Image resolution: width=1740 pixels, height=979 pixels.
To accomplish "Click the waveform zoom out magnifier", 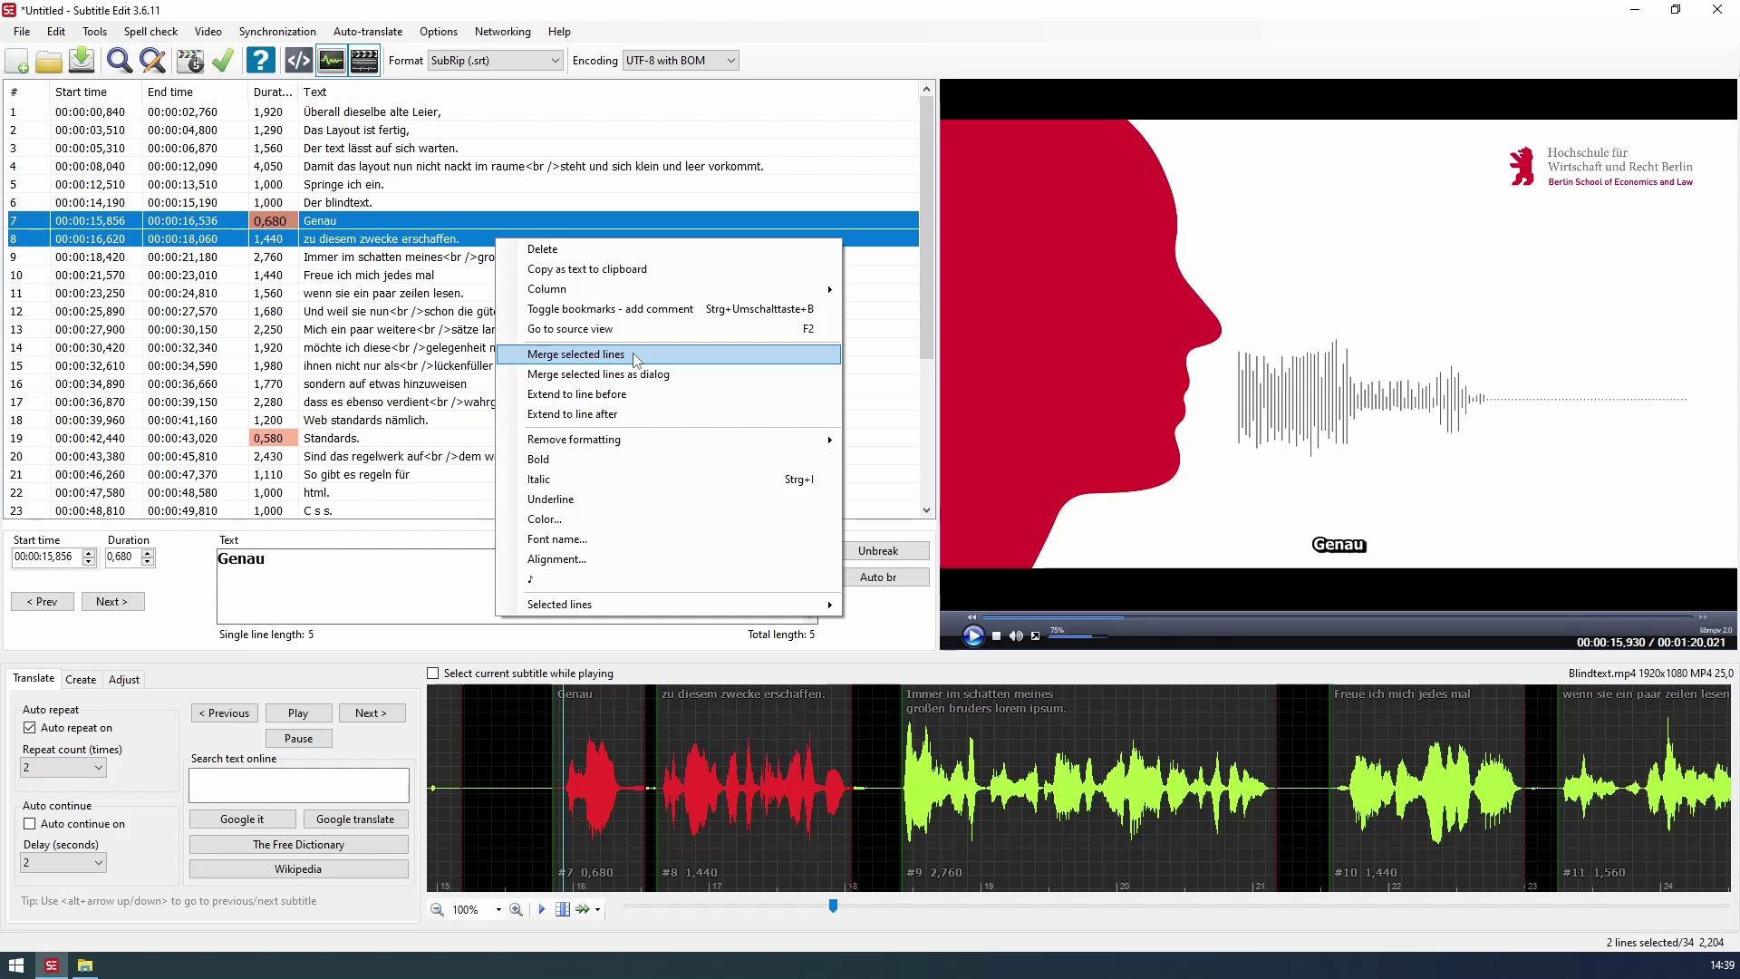I will click(437, 909).
